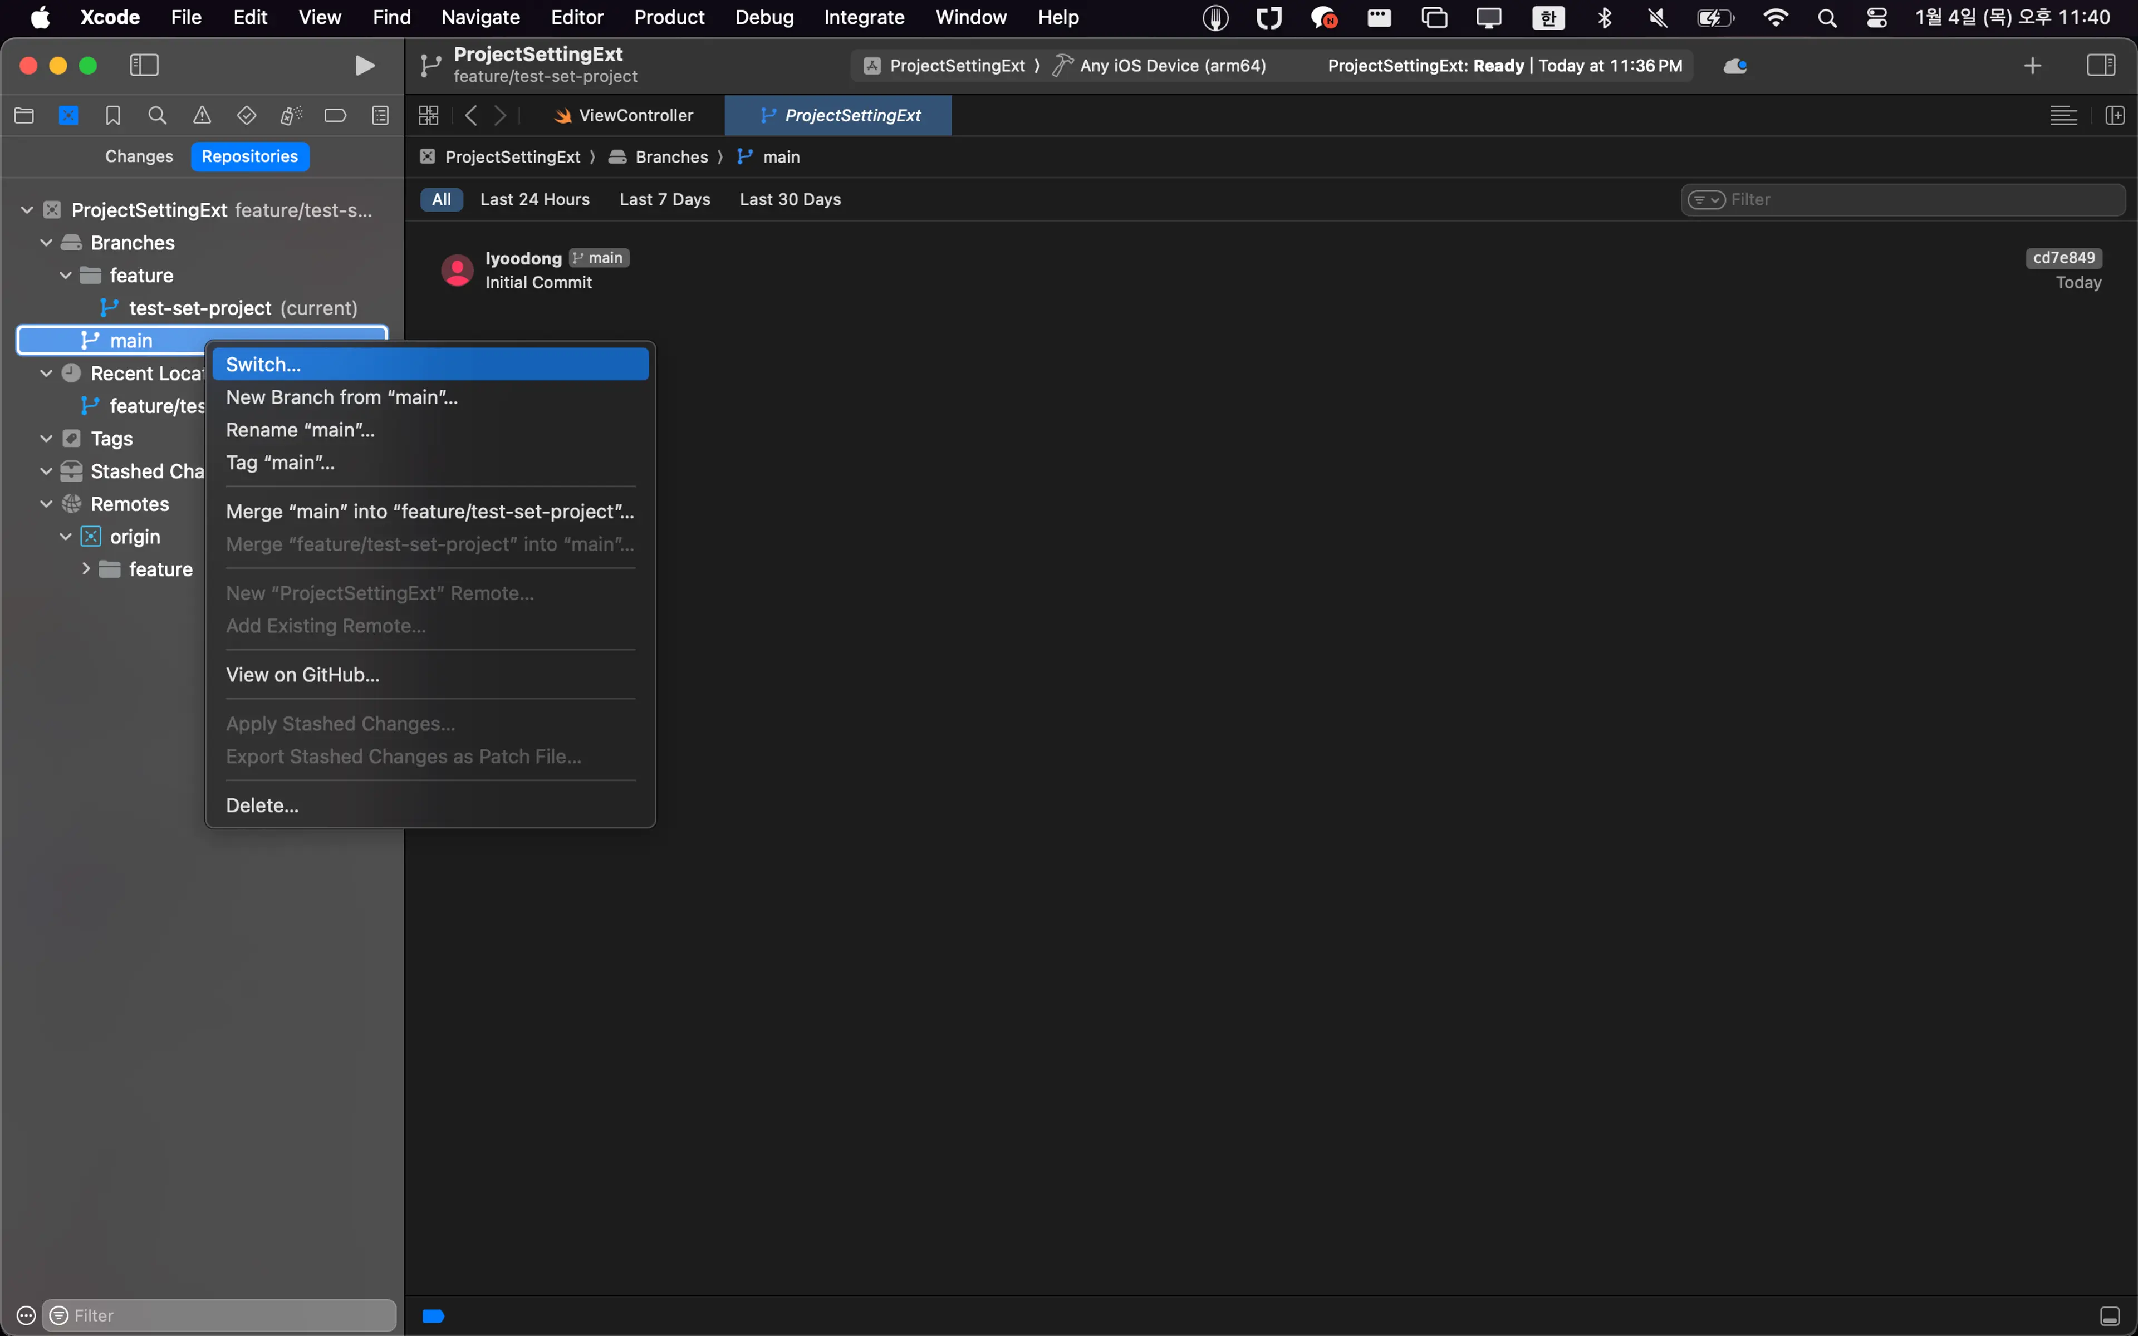Open Spotlight search in the menu bar
This screenshot has height=1336, width=2138.
point(1827,18)
